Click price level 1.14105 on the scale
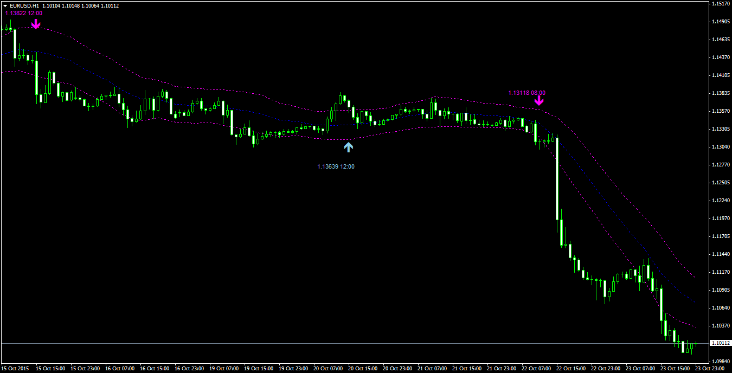 click(x=721, y=75)
